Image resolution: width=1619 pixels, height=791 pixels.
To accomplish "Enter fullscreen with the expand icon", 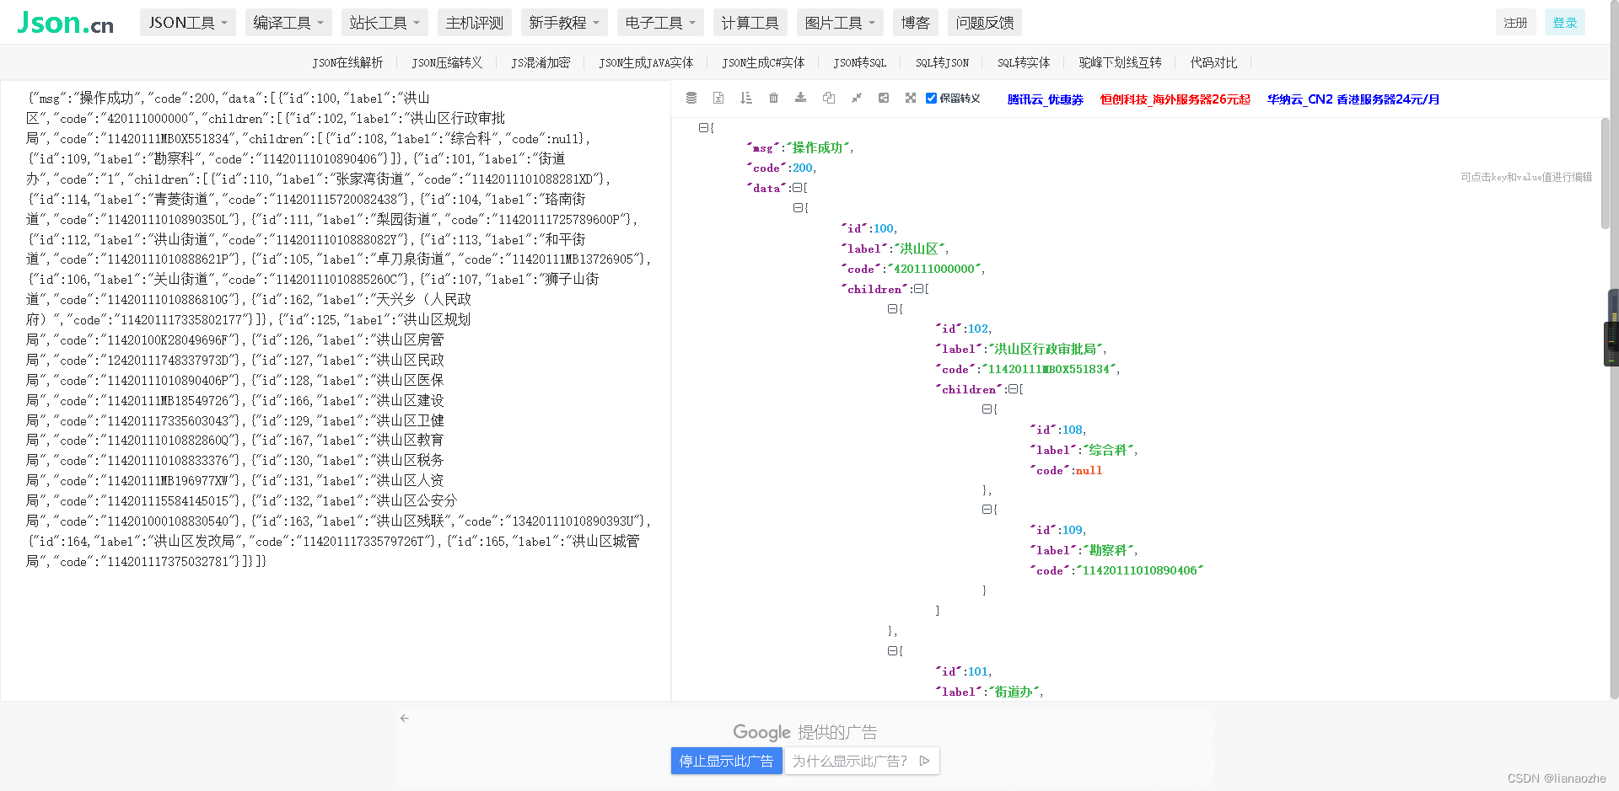I will click(x=910, y=98).
